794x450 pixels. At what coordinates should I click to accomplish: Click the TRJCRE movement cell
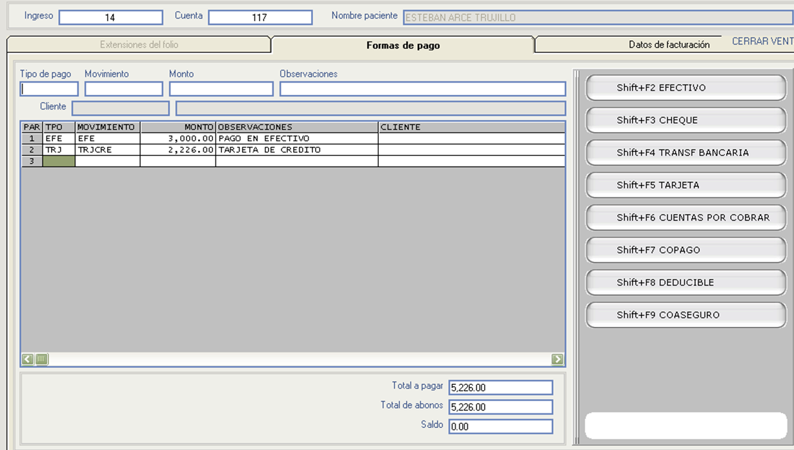pyautogui.click(x=108, y=150)
